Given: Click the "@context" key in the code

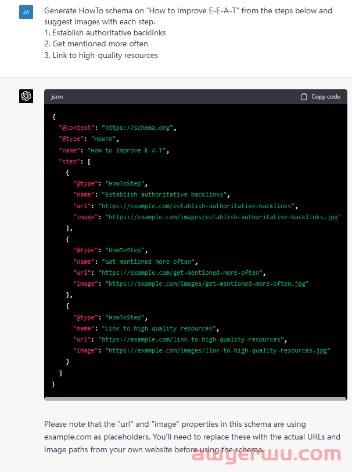Looking at the screenshot, I should (77, 128).
